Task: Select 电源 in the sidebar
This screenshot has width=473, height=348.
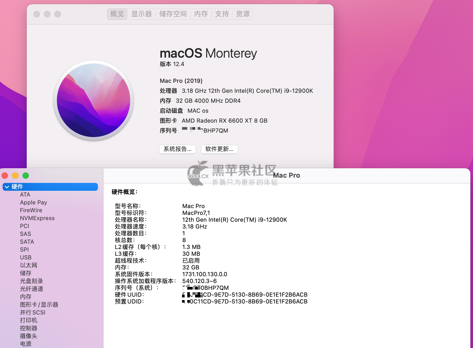Action: 26,344
